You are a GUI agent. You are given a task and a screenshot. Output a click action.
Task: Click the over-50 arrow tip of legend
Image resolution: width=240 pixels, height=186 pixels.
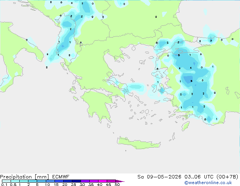pyautogui.click(x=120, y=181)
